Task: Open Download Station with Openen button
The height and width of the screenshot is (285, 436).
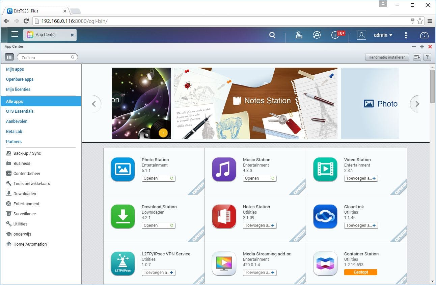Action: point(159,225)
